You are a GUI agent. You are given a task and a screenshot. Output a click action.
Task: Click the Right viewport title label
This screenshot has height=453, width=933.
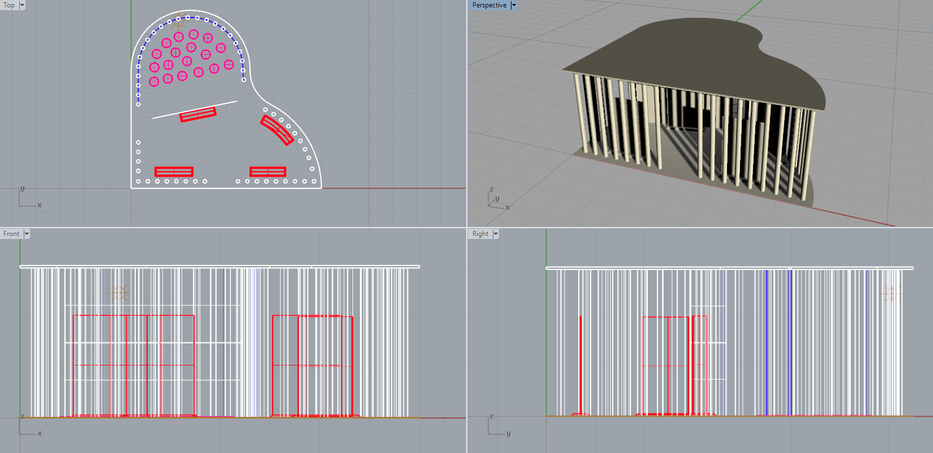480,234
